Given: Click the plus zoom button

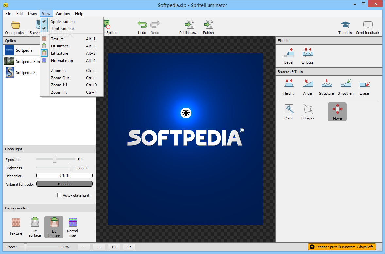Looking at the screenshot, I should coord(99,247).
